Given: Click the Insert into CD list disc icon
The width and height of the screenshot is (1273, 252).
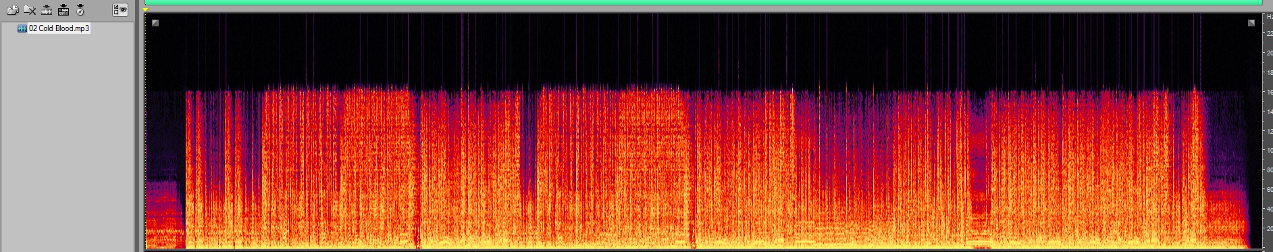Looking at the screenshot, I should (x=80, y=9).
